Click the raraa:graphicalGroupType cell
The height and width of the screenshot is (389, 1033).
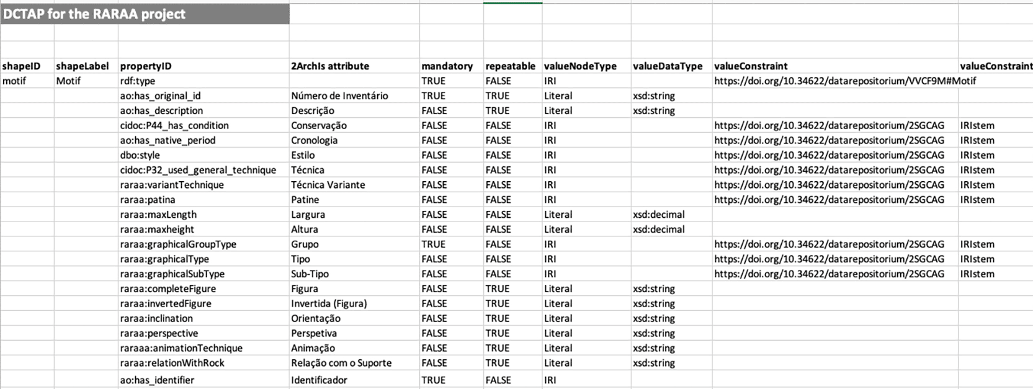203,244
